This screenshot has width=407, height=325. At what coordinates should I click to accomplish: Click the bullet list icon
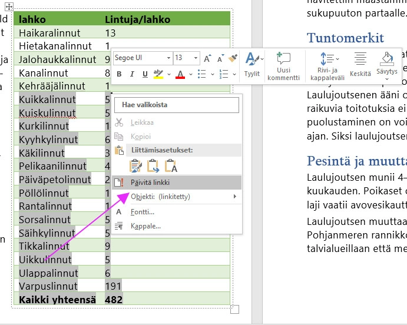pyautogui.click(x=202, y=74)
